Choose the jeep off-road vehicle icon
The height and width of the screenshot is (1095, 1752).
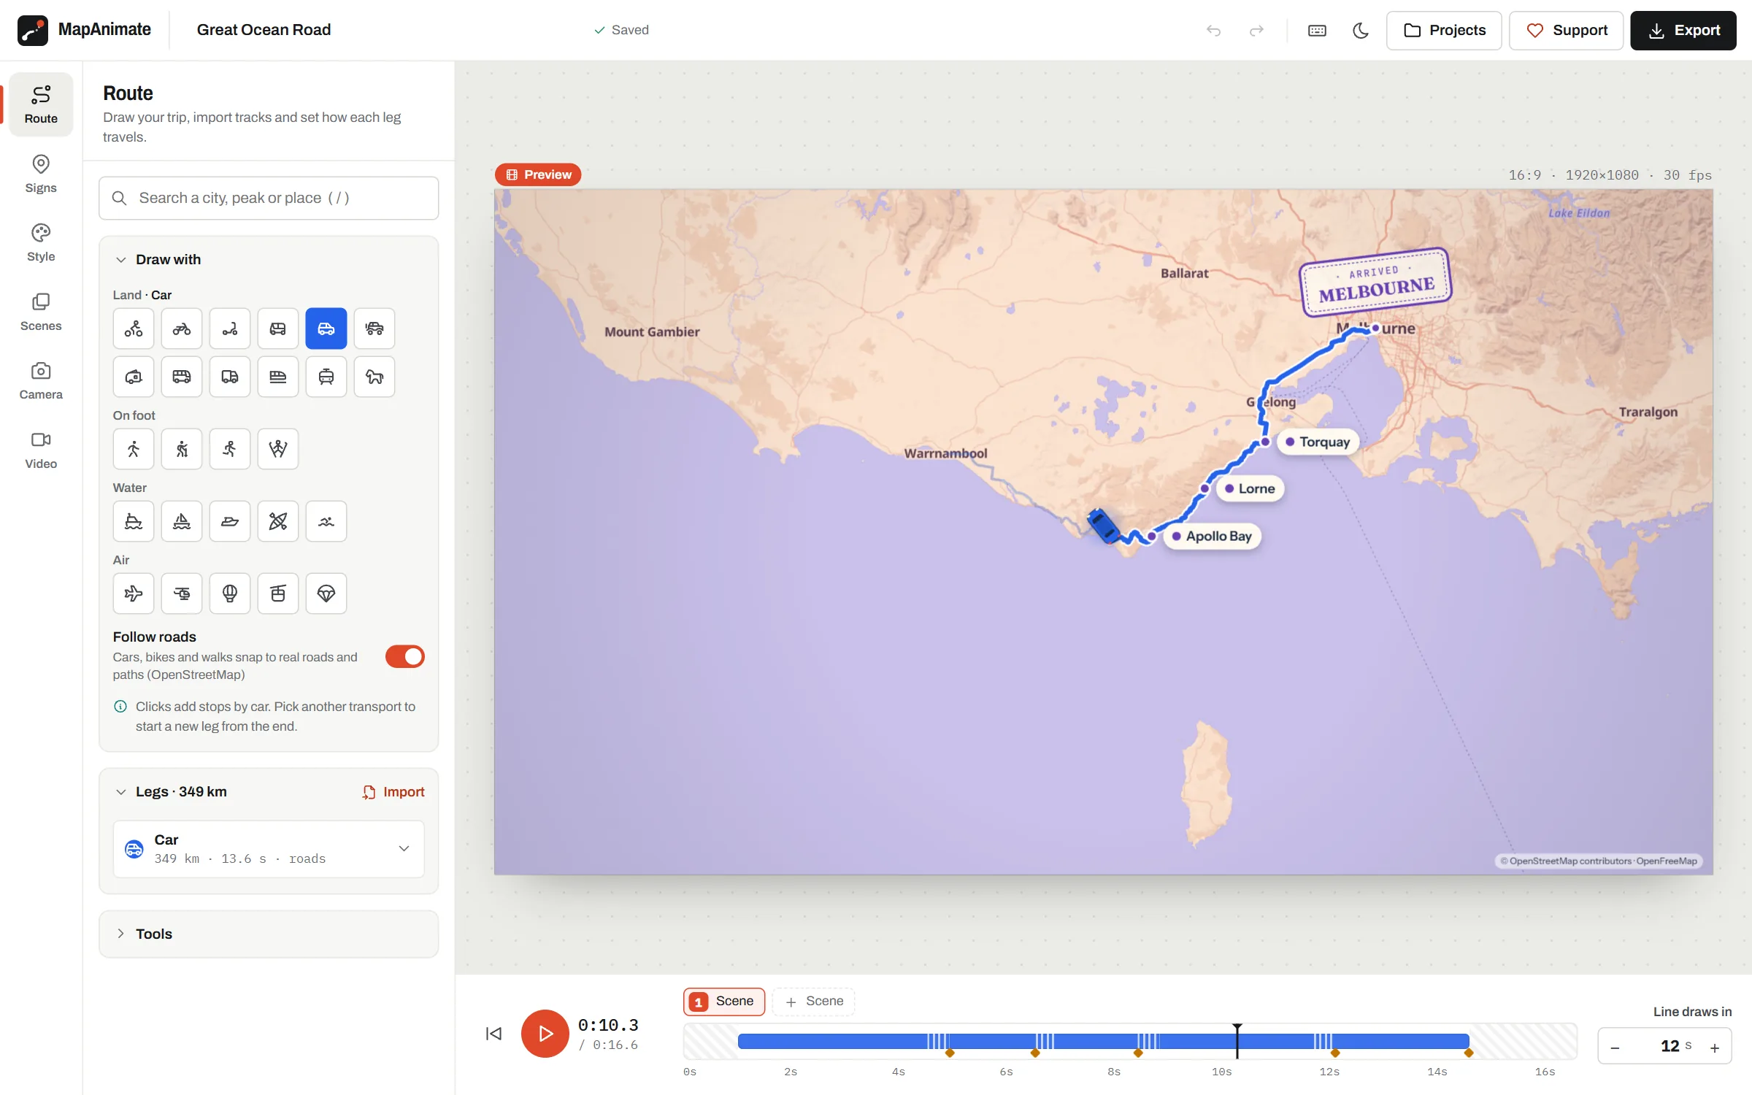point(374,328)
